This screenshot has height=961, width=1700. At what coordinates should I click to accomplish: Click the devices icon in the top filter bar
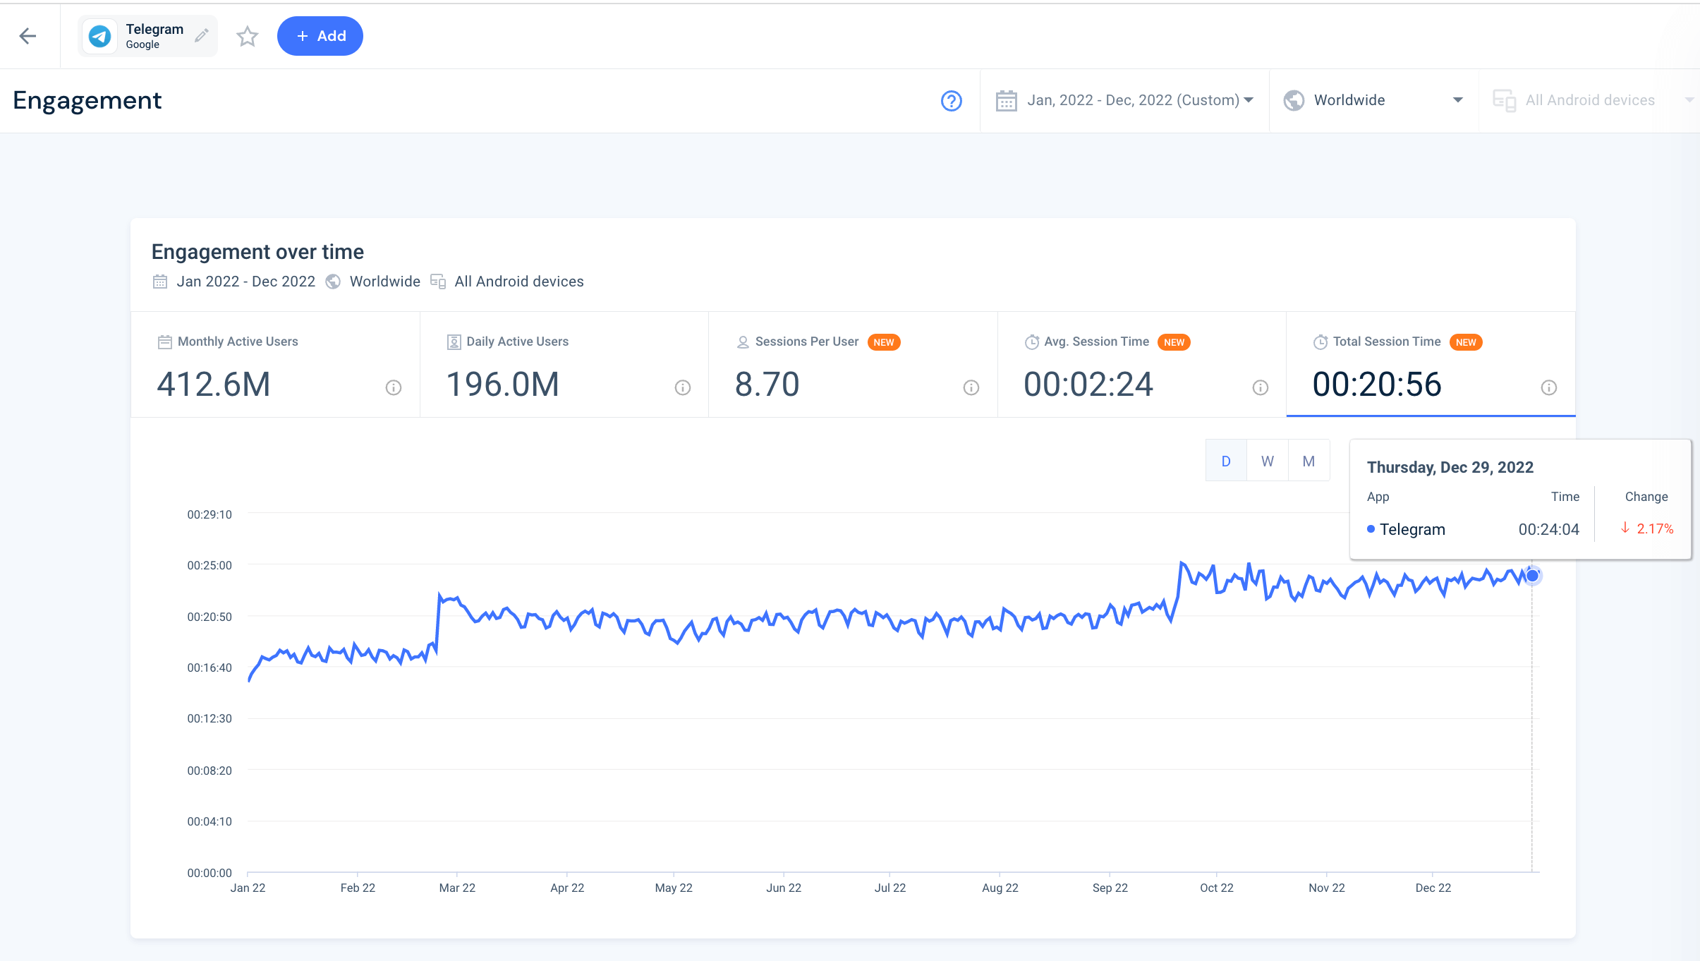tap(1504, 101)
